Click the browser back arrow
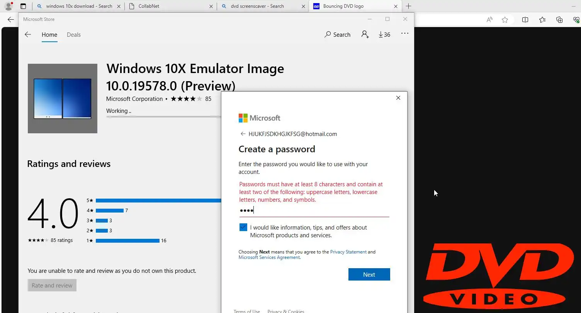The height and width of the screenshot is (313, 581). (x=10, y=20)
